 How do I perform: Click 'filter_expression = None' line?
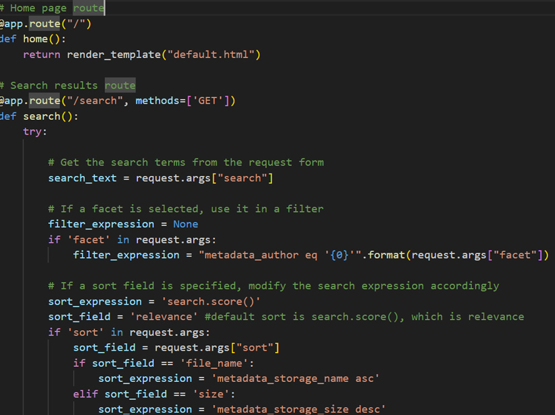[x=123, y=224]
